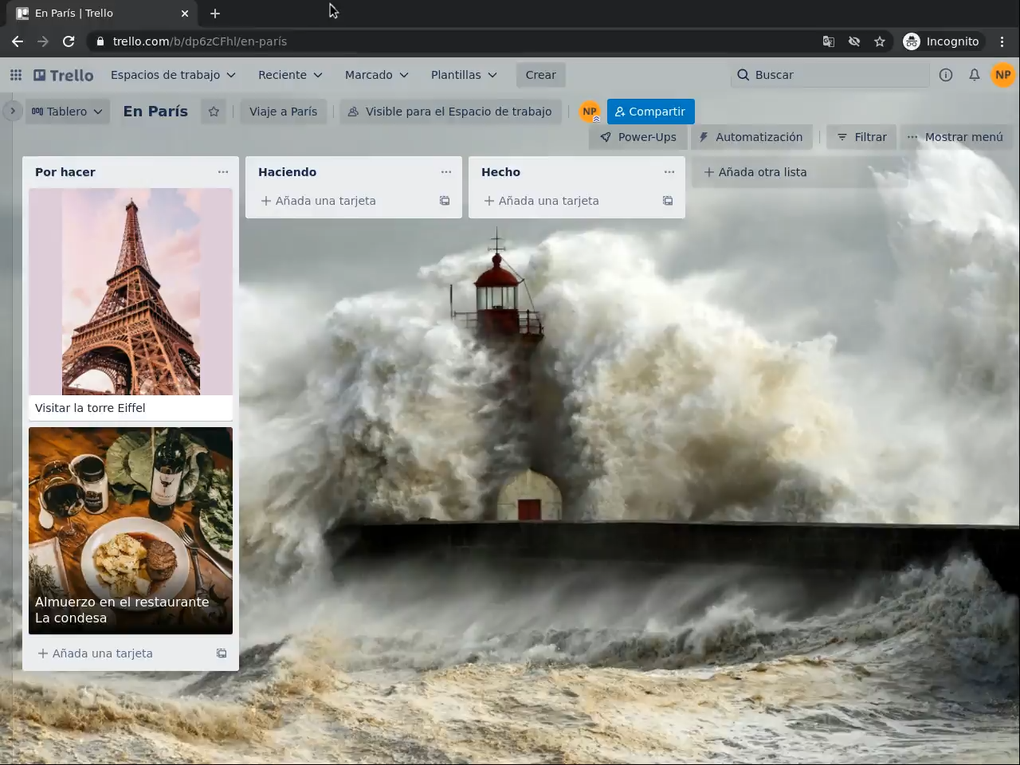Create card from template in Hecho list
Screen dimensions: 1020x765
668,201
